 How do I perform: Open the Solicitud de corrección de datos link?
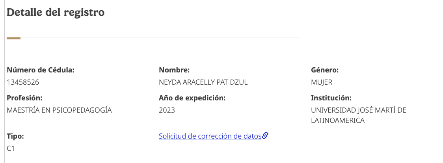[210, 136]
